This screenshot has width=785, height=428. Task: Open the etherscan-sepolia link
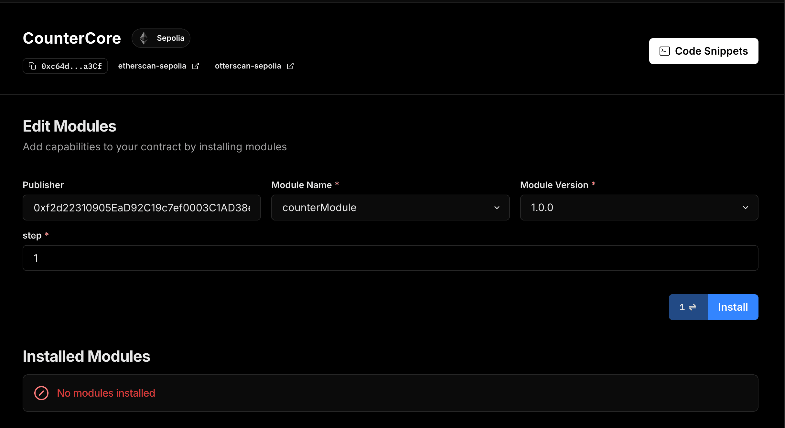click(152, 66)
